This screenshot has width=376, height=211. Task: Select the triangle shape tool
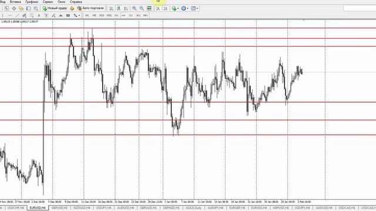point(61,15)
